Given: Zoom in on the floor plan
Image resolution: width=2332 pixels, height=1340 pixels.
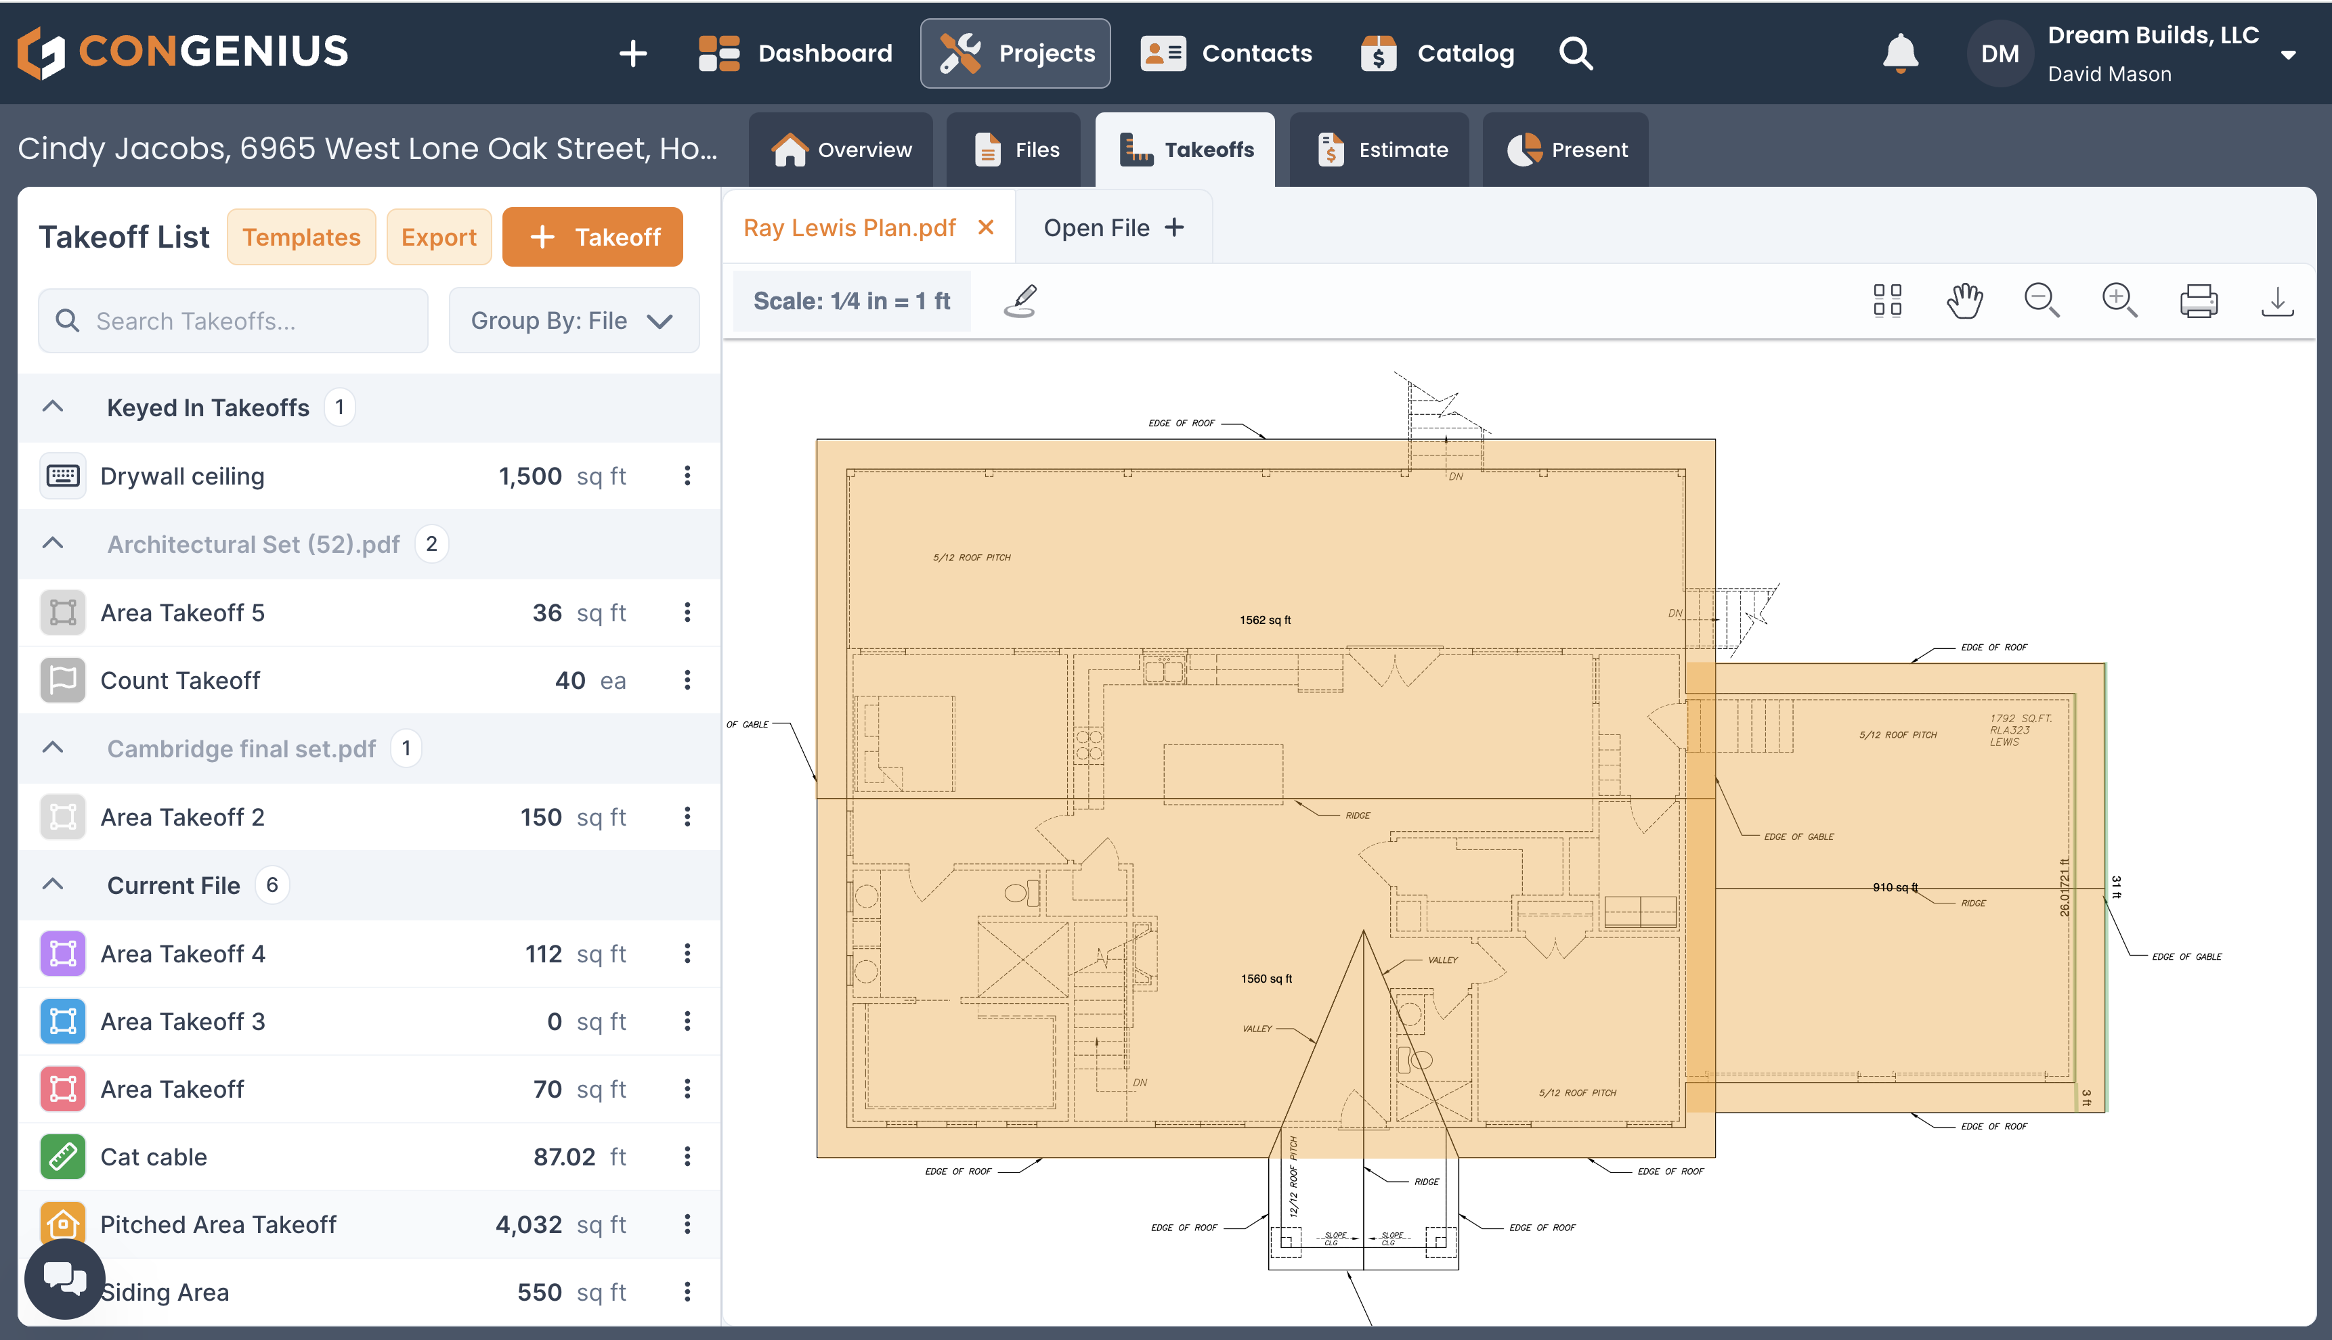Looking at the screenshot, I should pos(2119,300).
